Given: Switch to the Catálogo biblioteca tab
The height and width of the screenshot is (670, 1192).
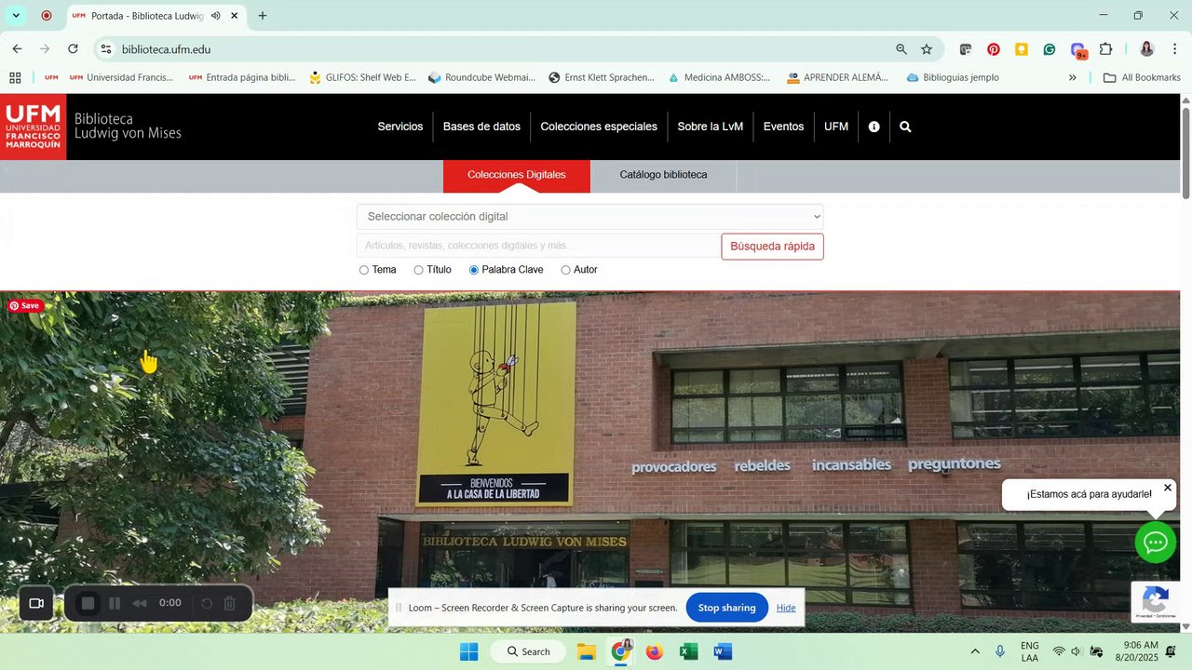Looking at the screenshot, I should click(x=663, y=175).
